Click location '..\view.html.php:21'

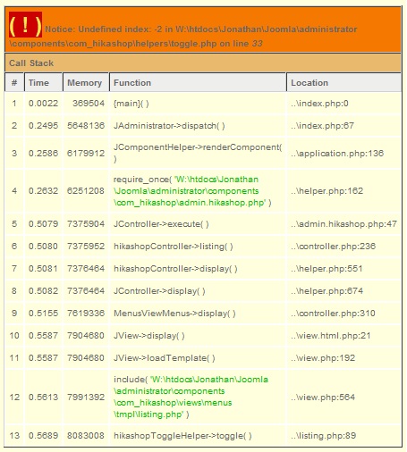click(331, 336)
